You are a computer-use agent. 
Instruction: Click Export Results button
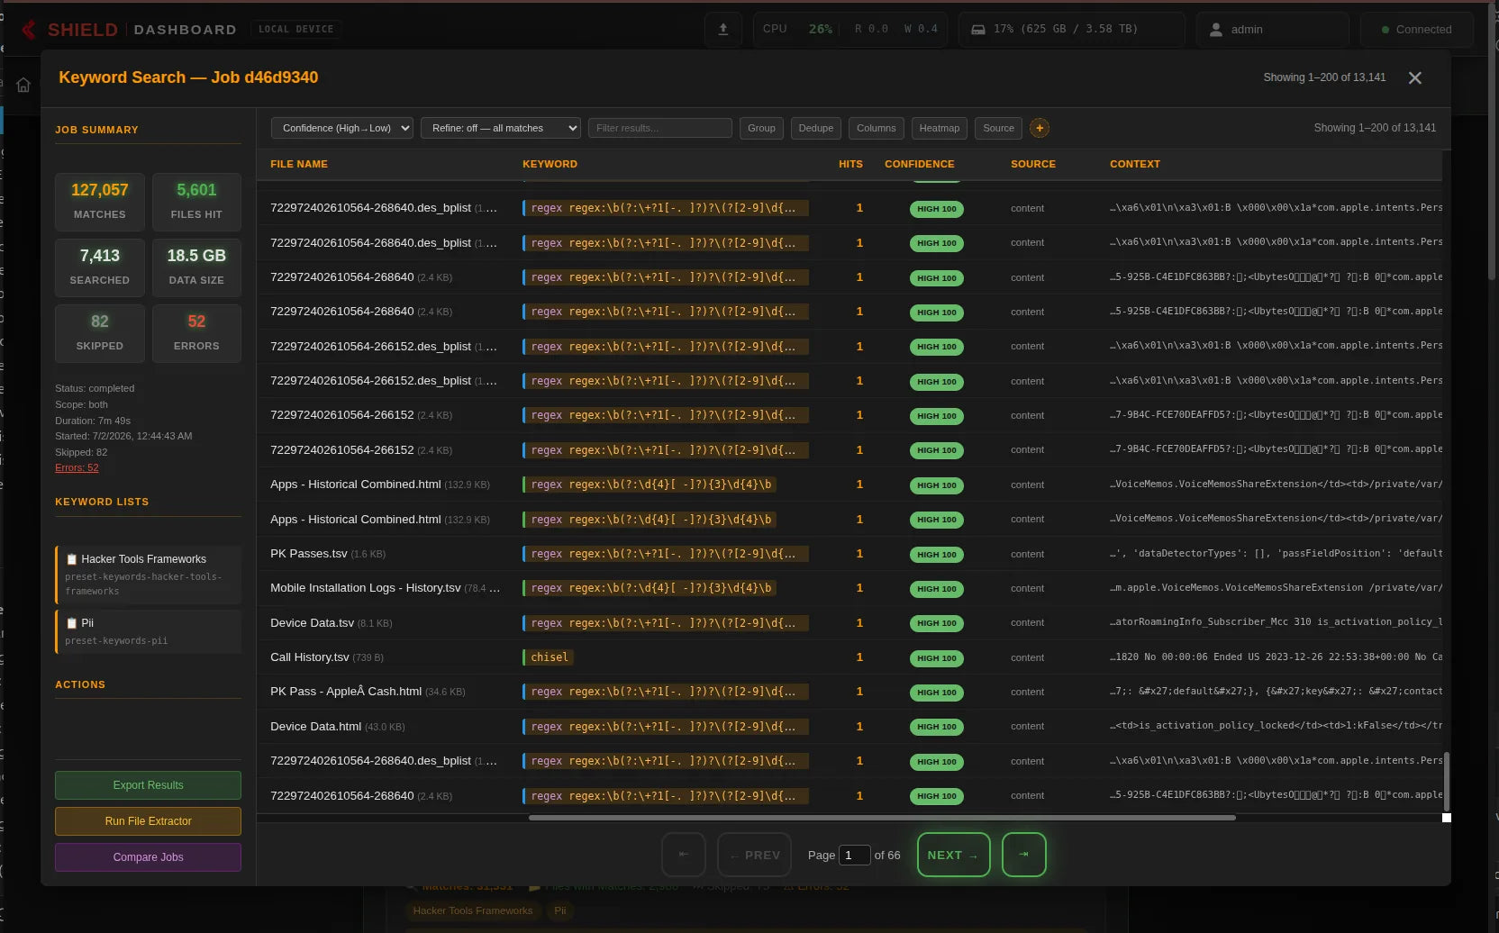[148, 785]
